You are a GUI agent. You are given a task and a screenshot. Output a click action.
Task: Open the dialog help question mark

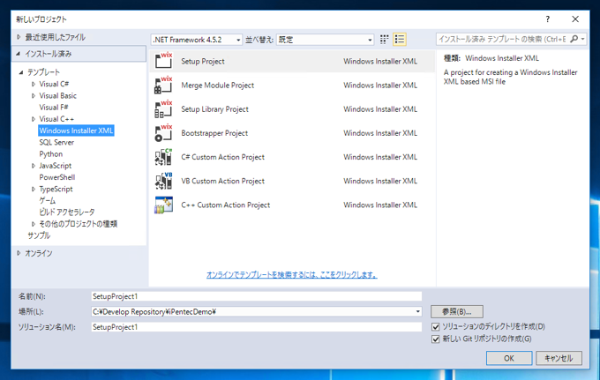(548, 19)
